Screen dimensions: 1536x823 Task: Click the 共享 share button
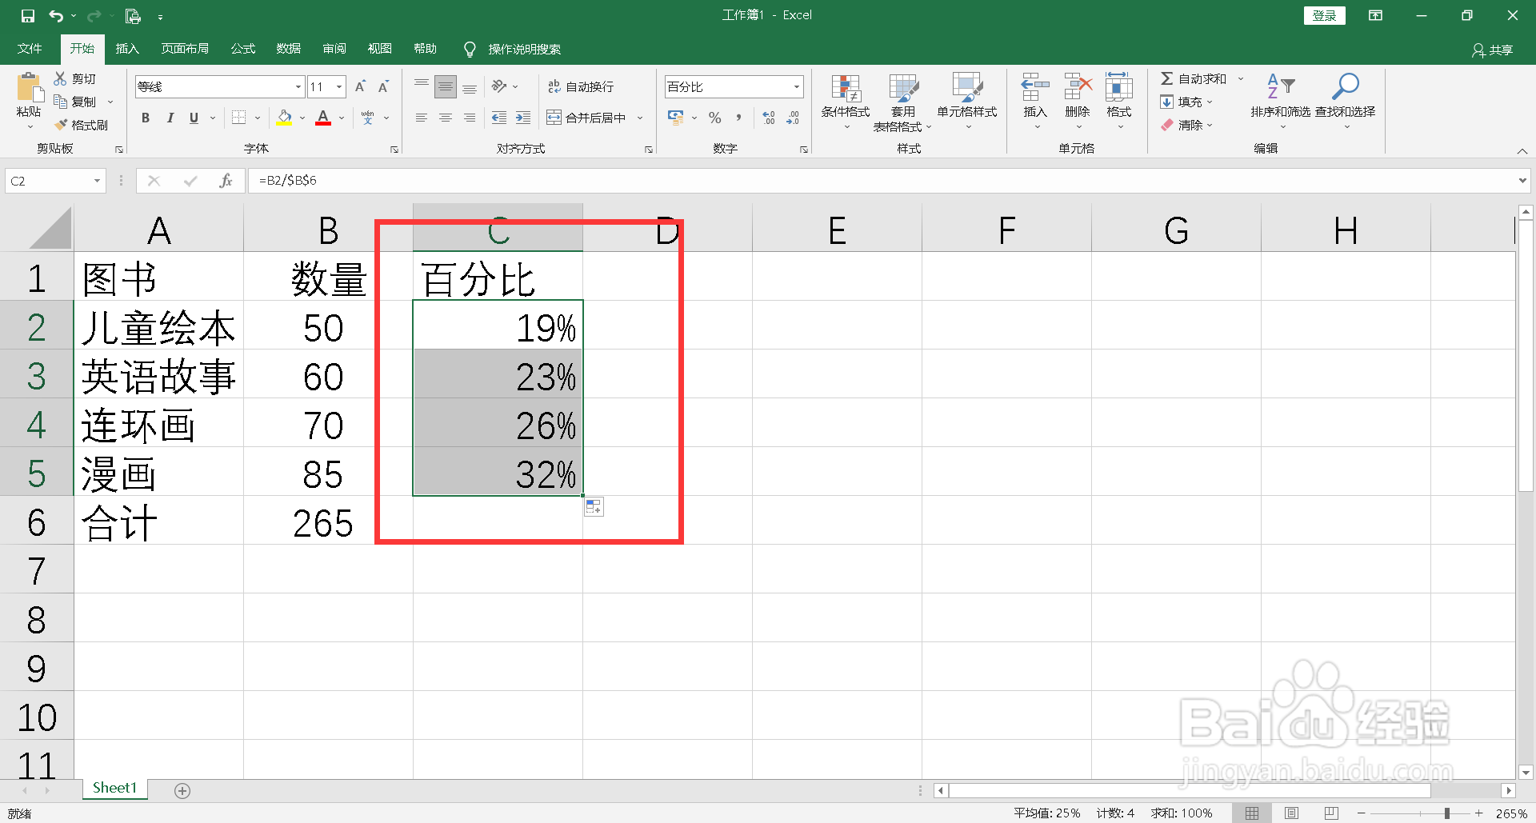pyautogui.click(x=1493, y=50)
